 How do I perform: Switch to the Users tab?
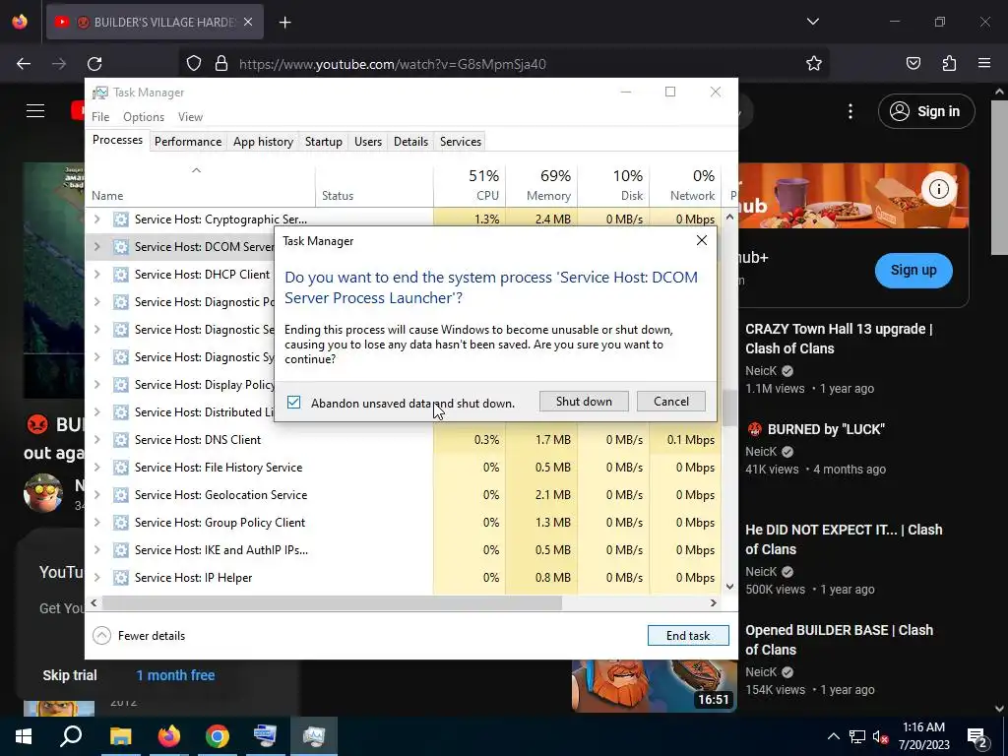(x=368, y=142)
